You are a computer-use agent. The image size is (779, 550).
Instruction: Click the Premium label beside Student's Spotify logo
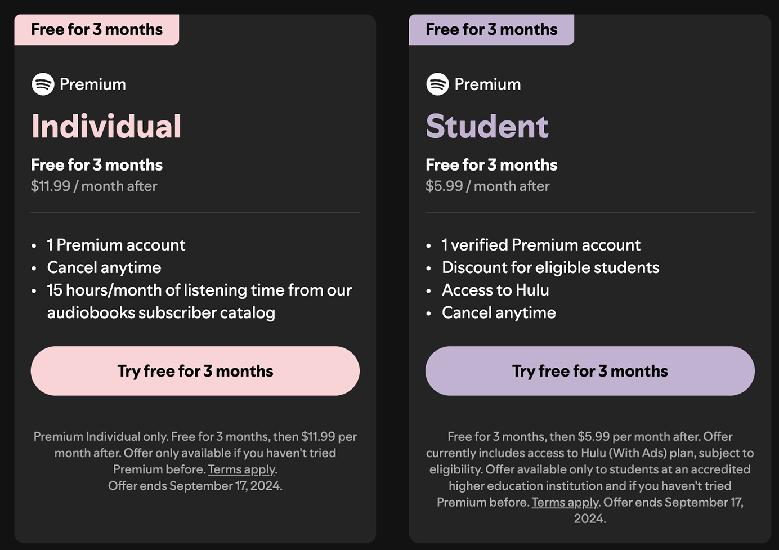pos(487,84)
